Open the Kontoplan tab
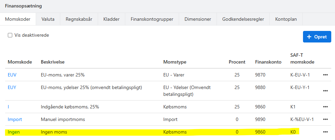335x140 pixels. (286, 19)
